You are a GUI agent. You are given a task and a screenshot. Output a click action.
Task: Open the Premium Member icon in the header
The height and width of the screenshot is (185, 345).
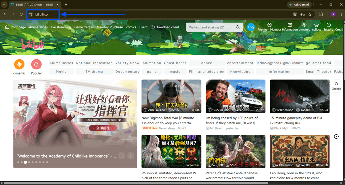[269, 25]
